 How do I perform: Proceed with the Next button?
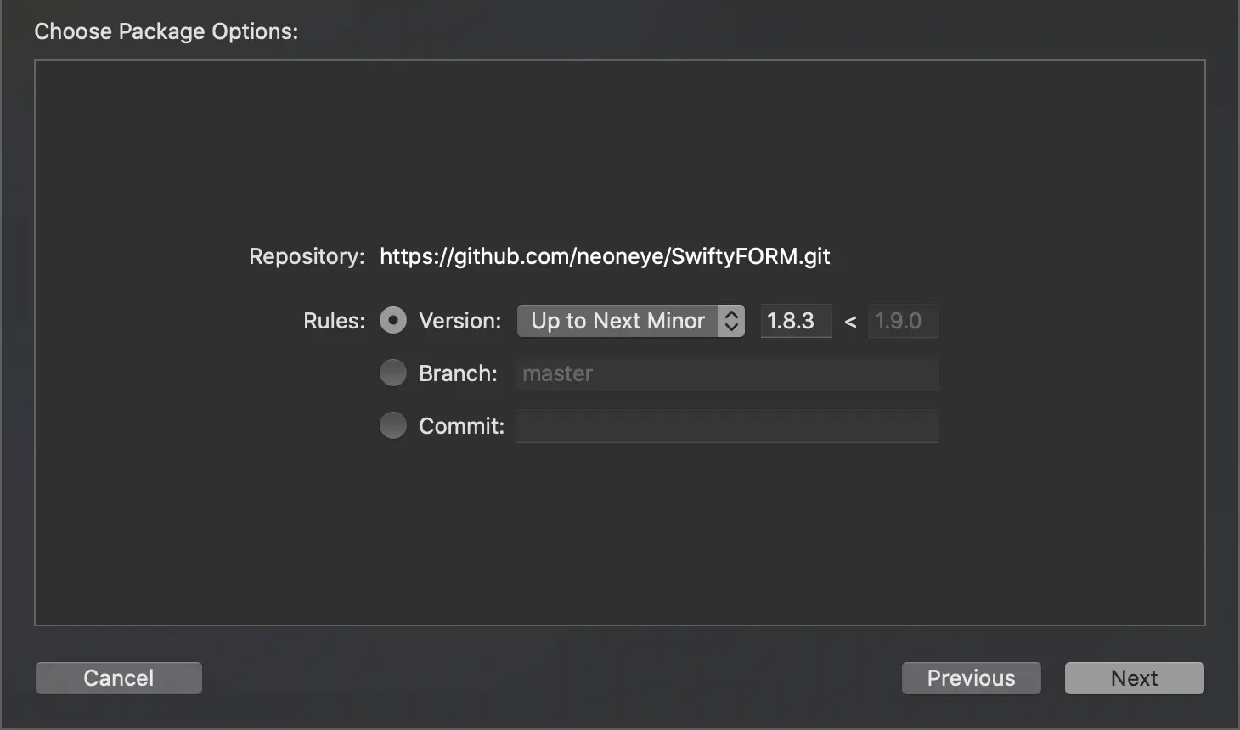coord(1134,678)
